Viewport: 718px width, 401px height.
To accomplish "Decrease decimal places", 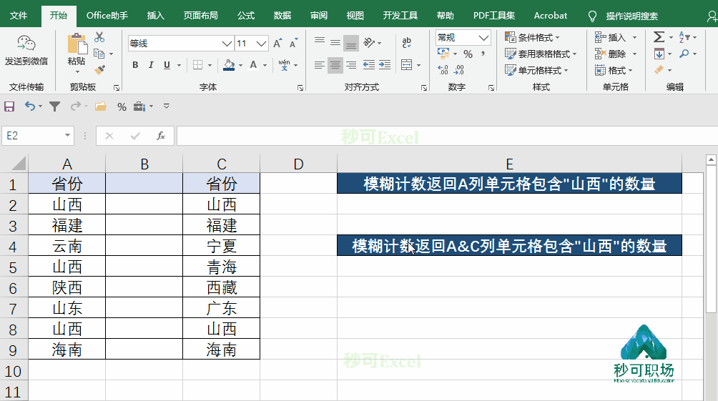I will pyautogui.click(x=459, y=69).
